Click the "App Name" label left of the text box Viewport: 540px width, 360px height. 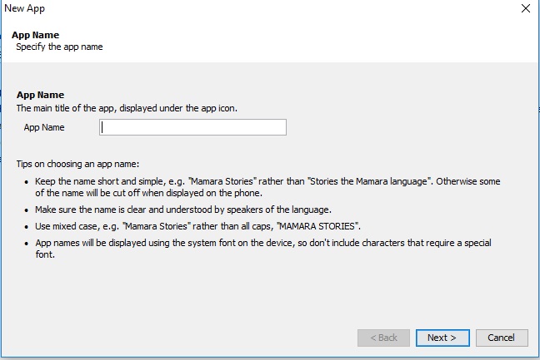[x=44, y=127]
